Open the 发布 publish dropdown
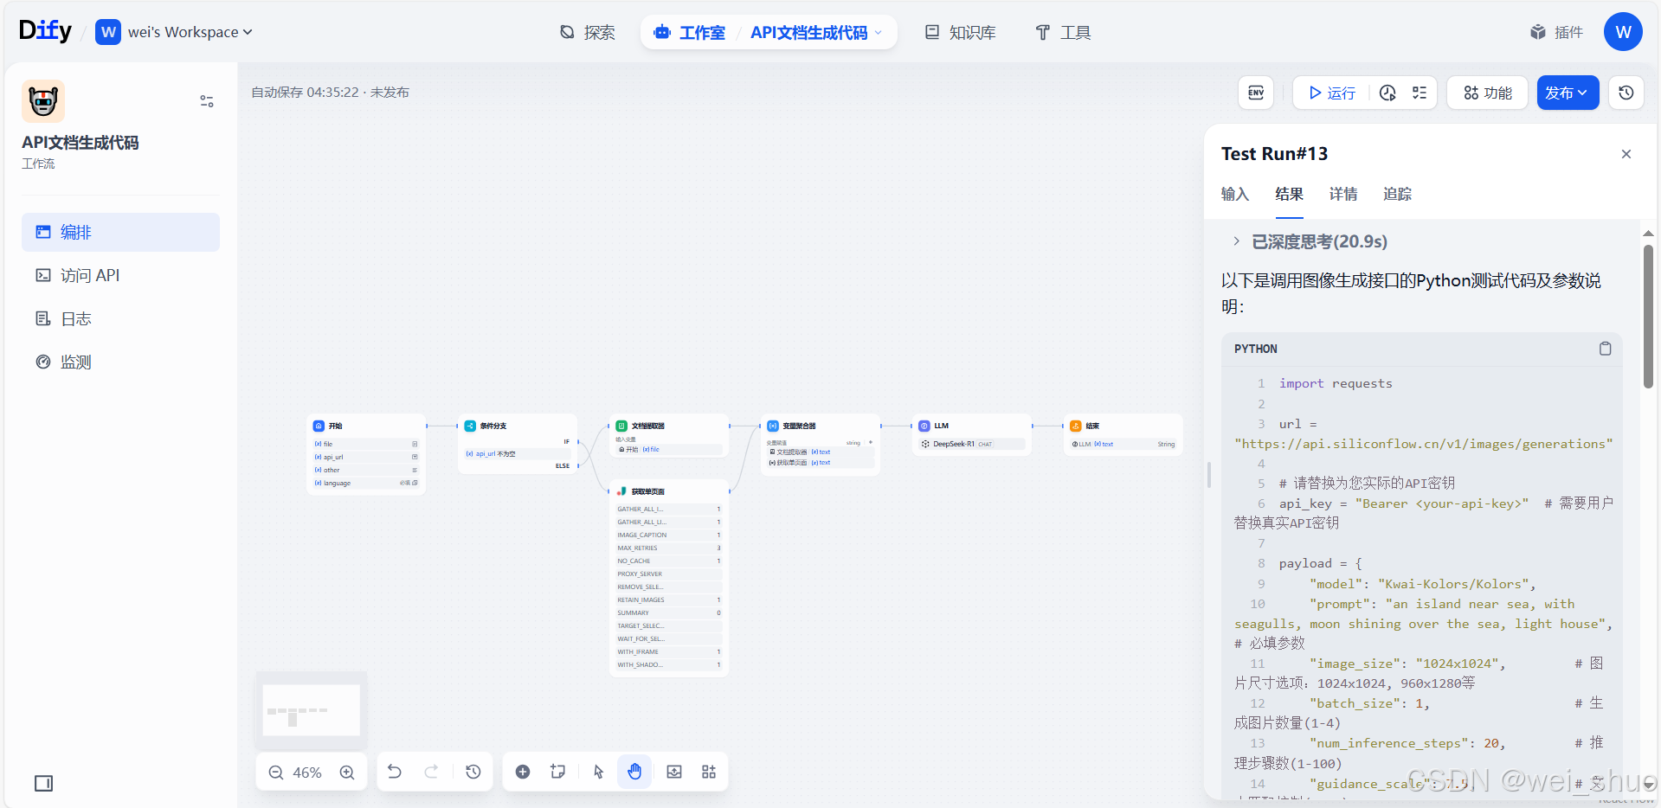The image size is (1661, 808). pyautogui.click(x=1566, y=93)
